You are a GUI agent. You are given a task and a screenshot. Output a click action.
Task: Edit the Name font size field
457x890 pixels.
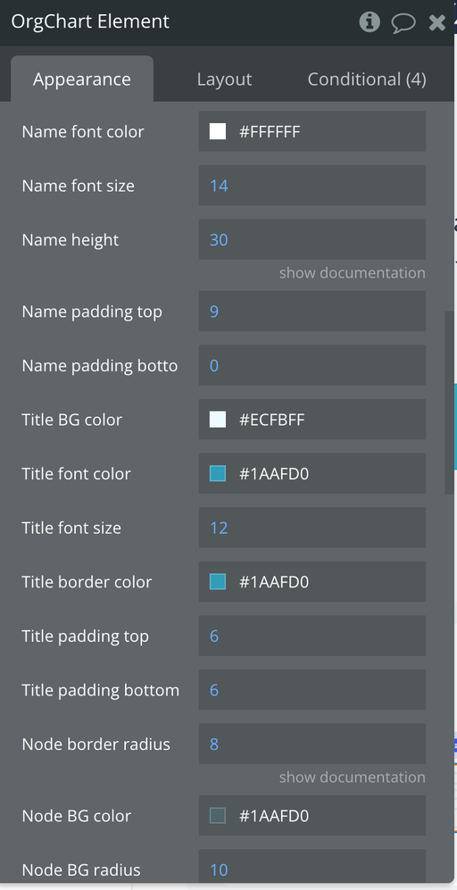pyautogui.click(x=312, y=186)
